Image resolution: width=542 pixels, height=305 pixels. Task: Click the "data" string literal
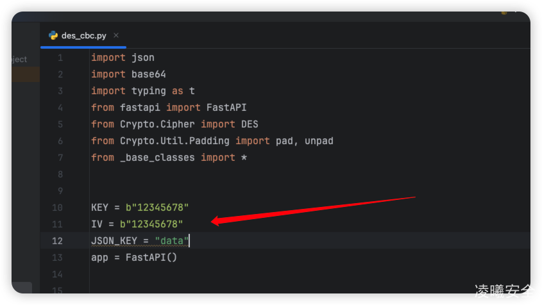click(172, 241)
